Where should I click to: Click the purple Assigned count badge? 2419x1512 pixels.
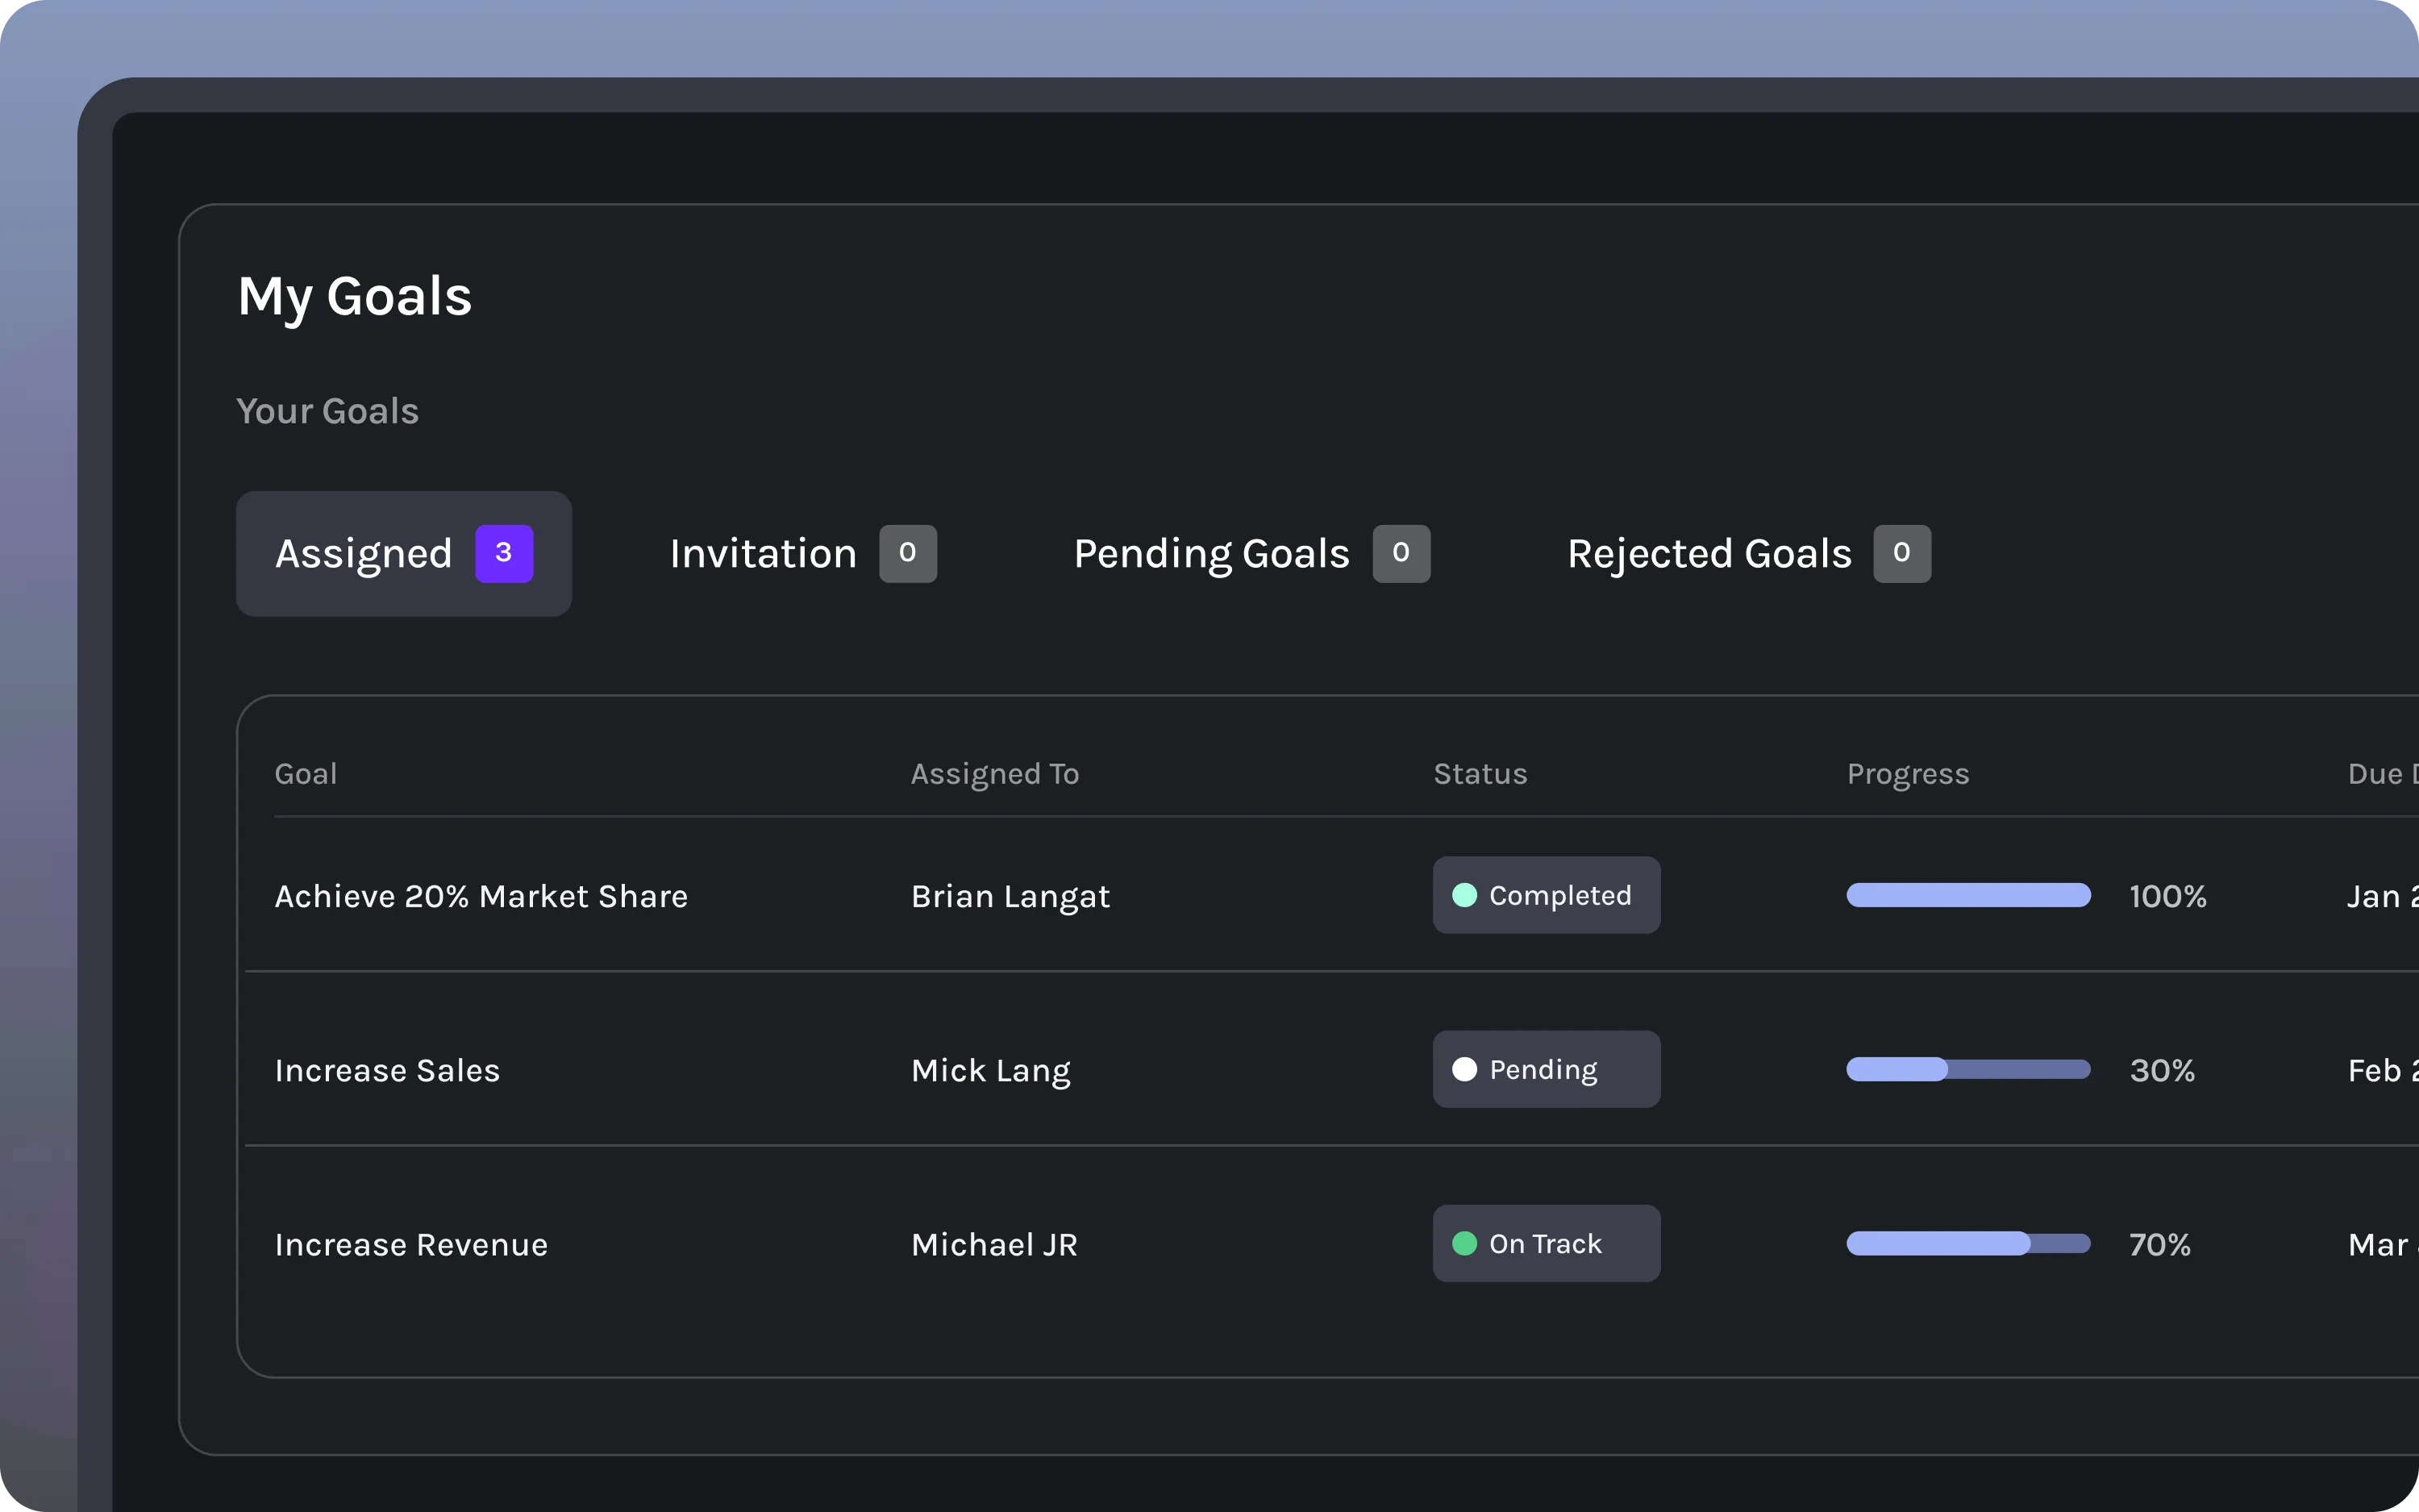504,553
